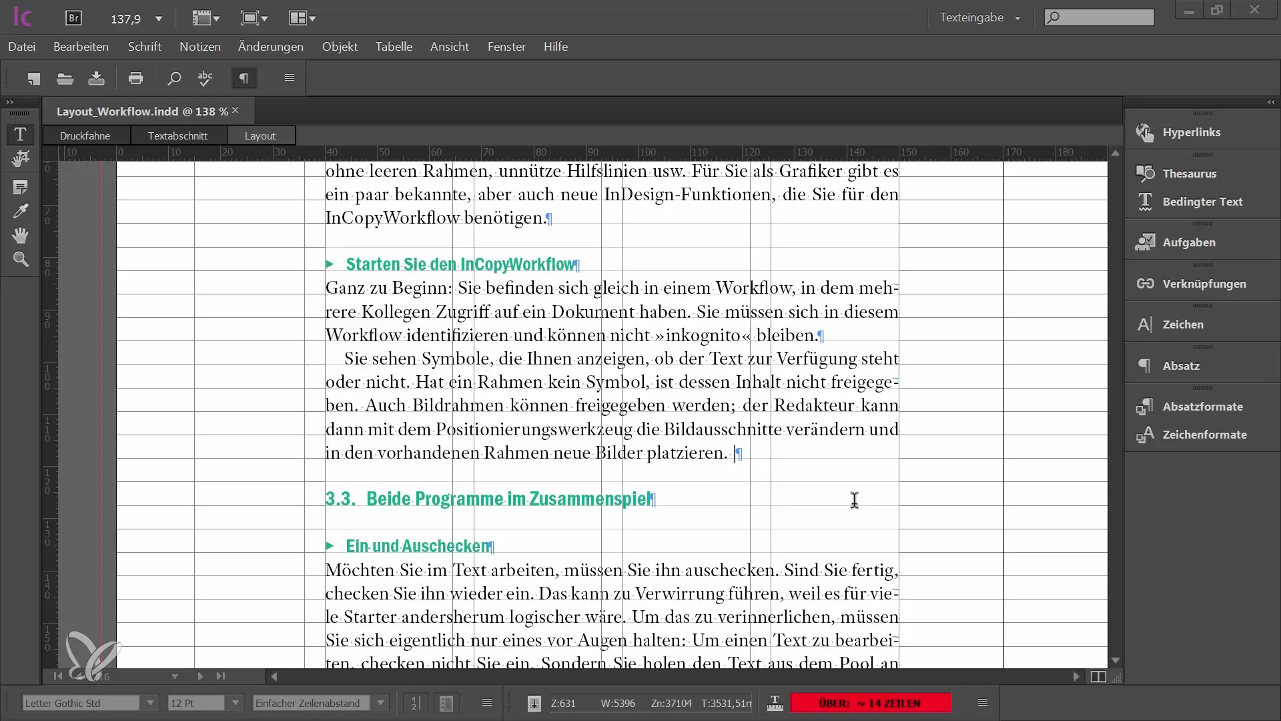Open the Letter Gothic Std font dropdown
Viewport: 1281px width, 721px height.
click(150, 703)
